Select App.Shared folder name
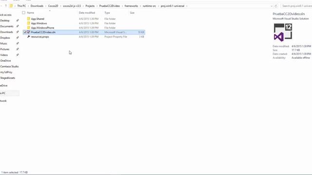This screenshot has width=312, height=175. pos(38,19)
